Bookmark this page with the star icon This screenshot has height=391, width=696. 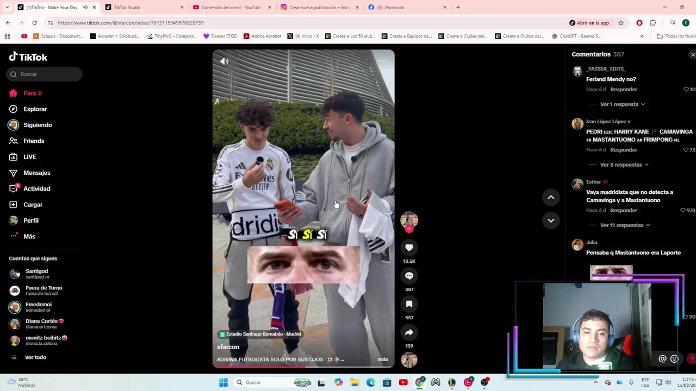(621, 23)
